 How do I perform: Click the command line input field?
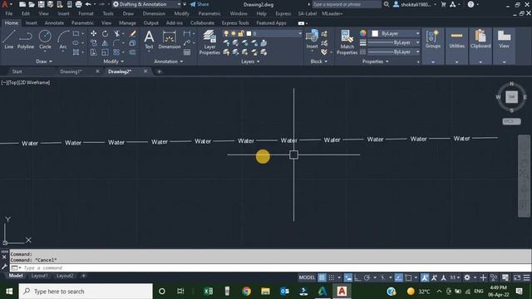click(270, 267)
